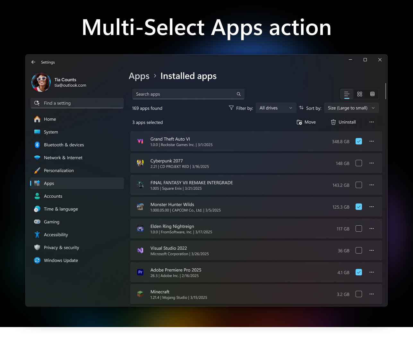Viewport: 413px width, 337px height.
Task: Click Uninstall for selected apps
Action: tap(343, 122)
